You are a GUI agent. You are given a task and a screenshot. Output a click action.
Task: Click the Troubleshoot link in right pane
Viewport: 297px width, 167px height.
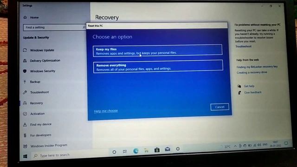243,46
